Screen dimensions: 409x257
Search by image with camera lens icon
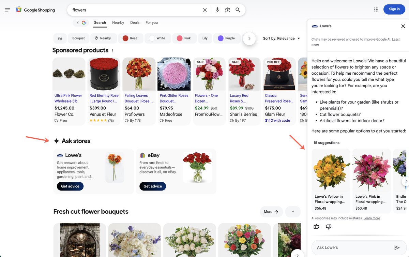228,10
